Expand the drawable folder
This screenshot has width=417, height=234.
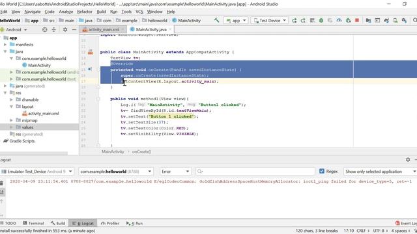click(12, 99)
